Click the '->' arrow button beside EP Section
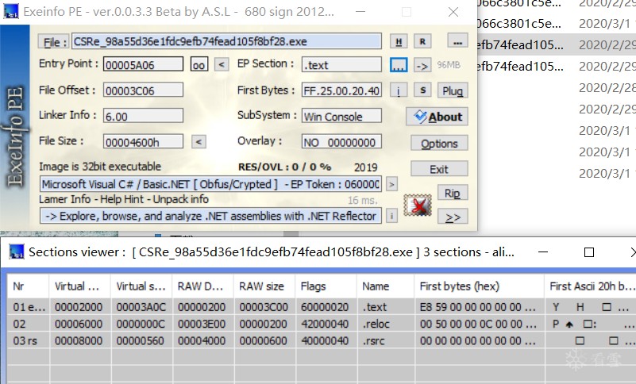 click(422, 65)
